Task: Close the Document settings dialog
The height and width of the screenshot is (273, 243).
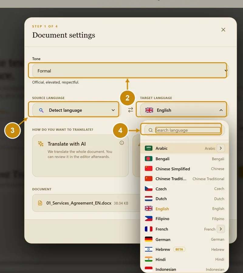Action: click(x=223, y=30)
